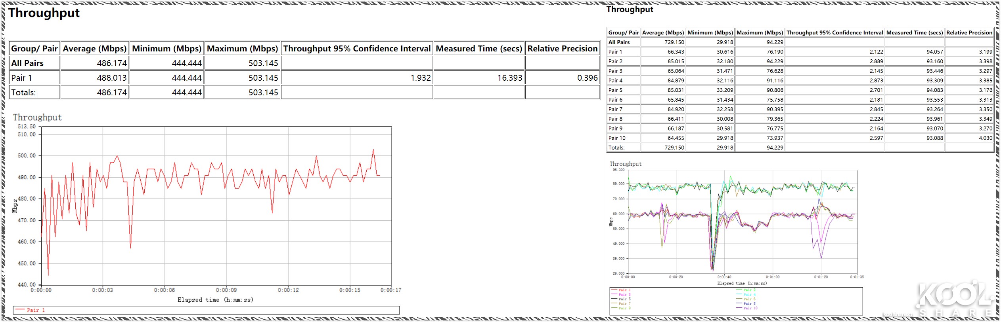Click the 0:00:09 elapsed time axis label

[226, 290]
